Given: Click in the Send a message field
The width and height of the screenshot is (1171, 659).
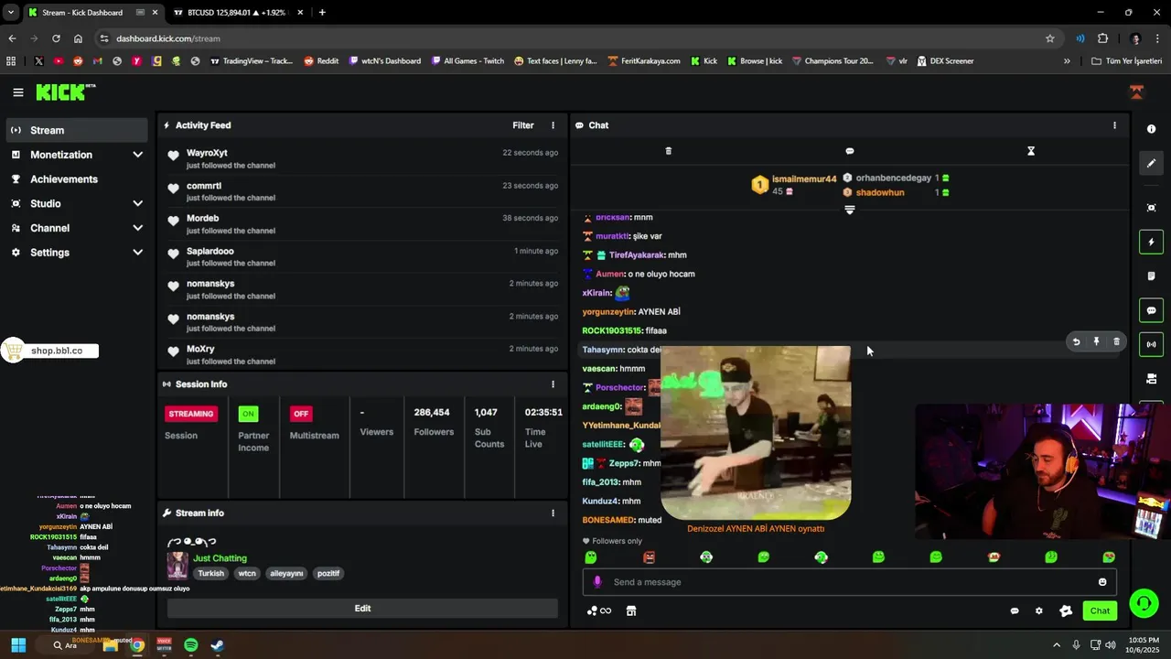Looking at the screenshot, I should (849, 582).
